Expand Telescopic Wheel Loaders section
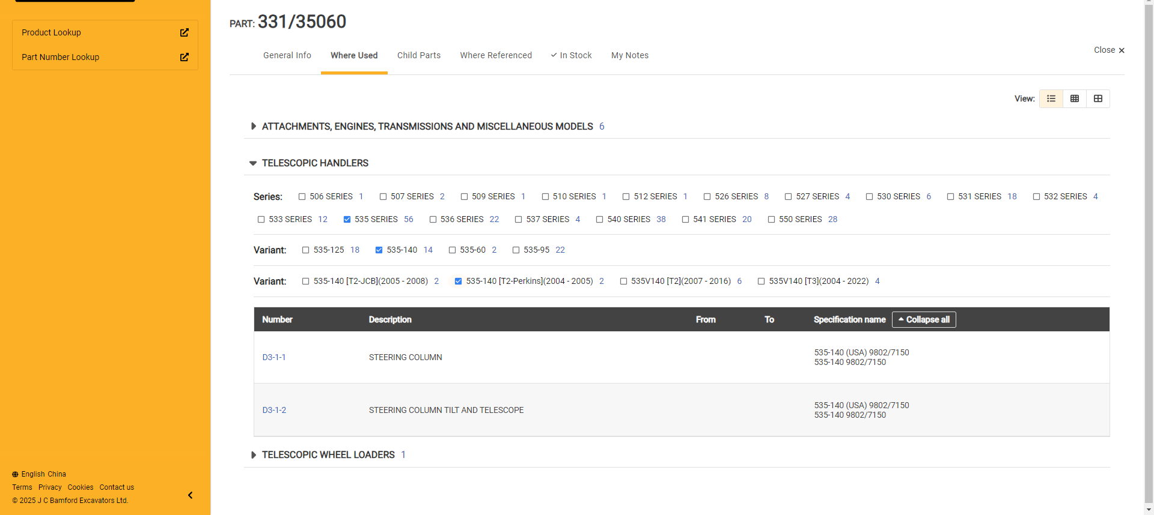The image size is (1154, 515). coord(253,455)
